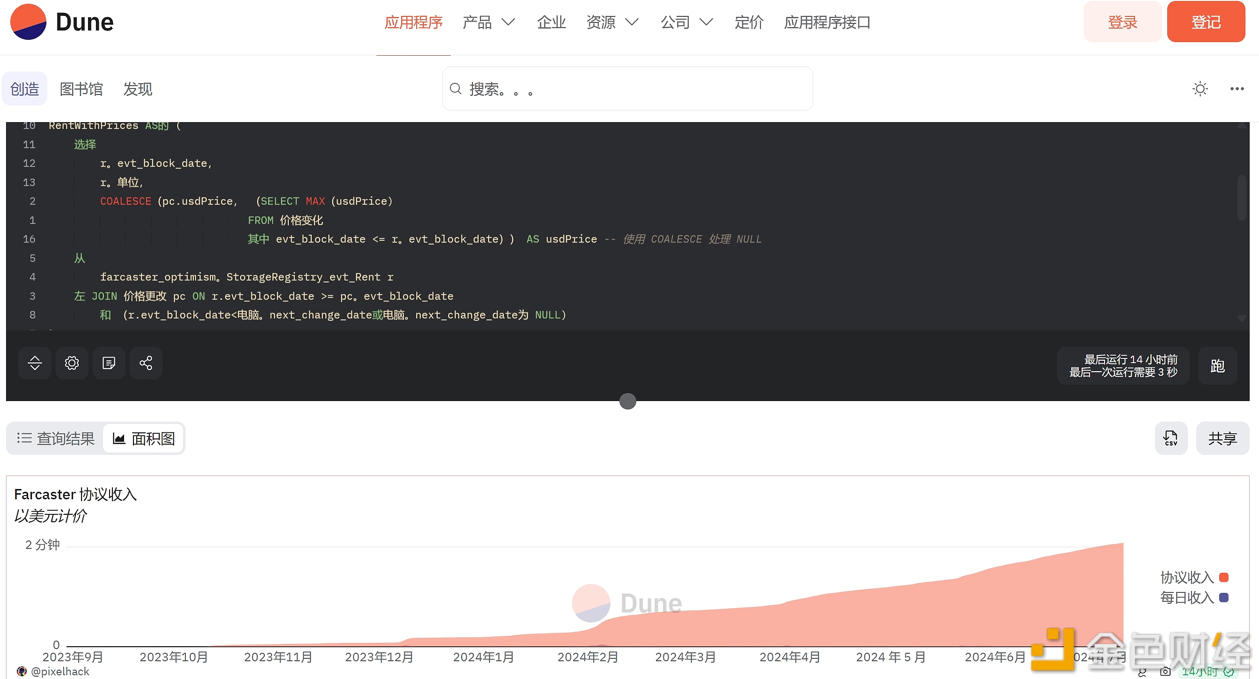
Task: Click the 左 JOIN 价格更改 code line
Action: pyautogui.click(x=264, y=296)
